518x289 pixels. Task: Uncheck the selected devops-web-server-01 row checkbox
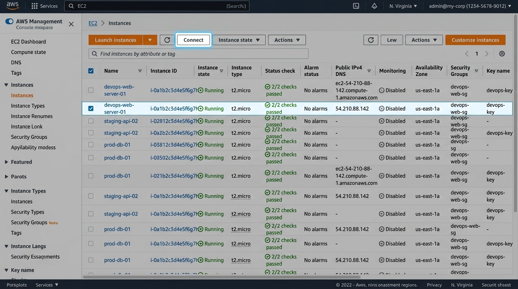coord(91,108)
